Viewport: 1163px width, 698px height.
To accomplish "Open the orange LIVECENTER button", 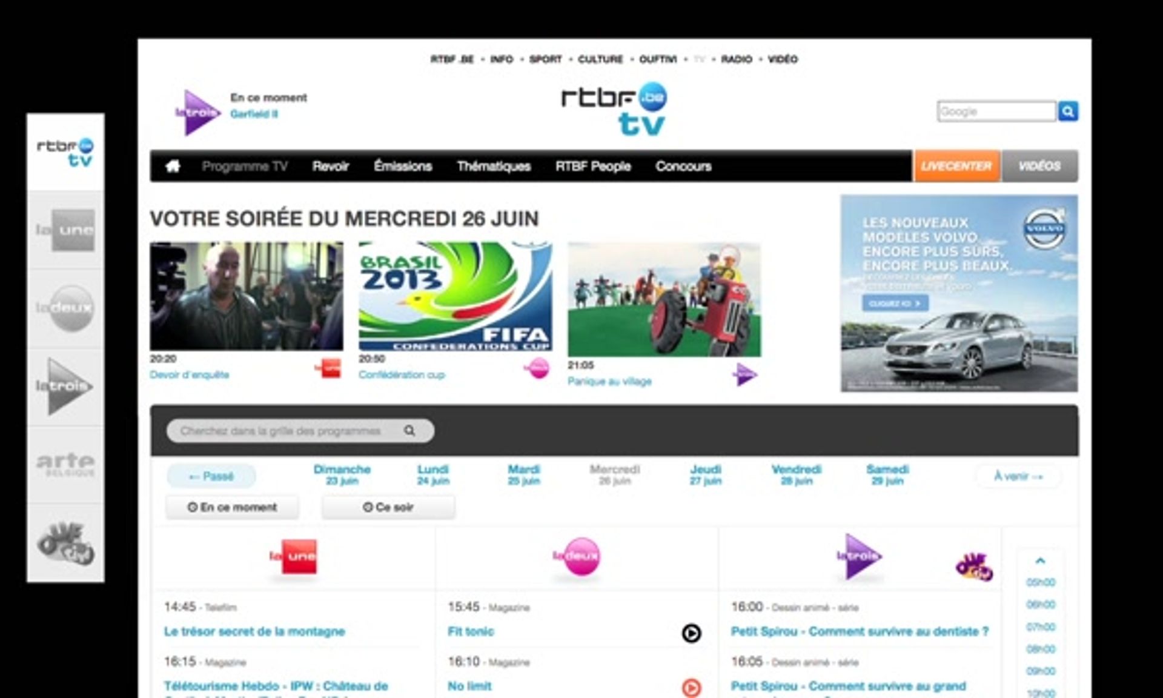I will (x=956, y=166).
